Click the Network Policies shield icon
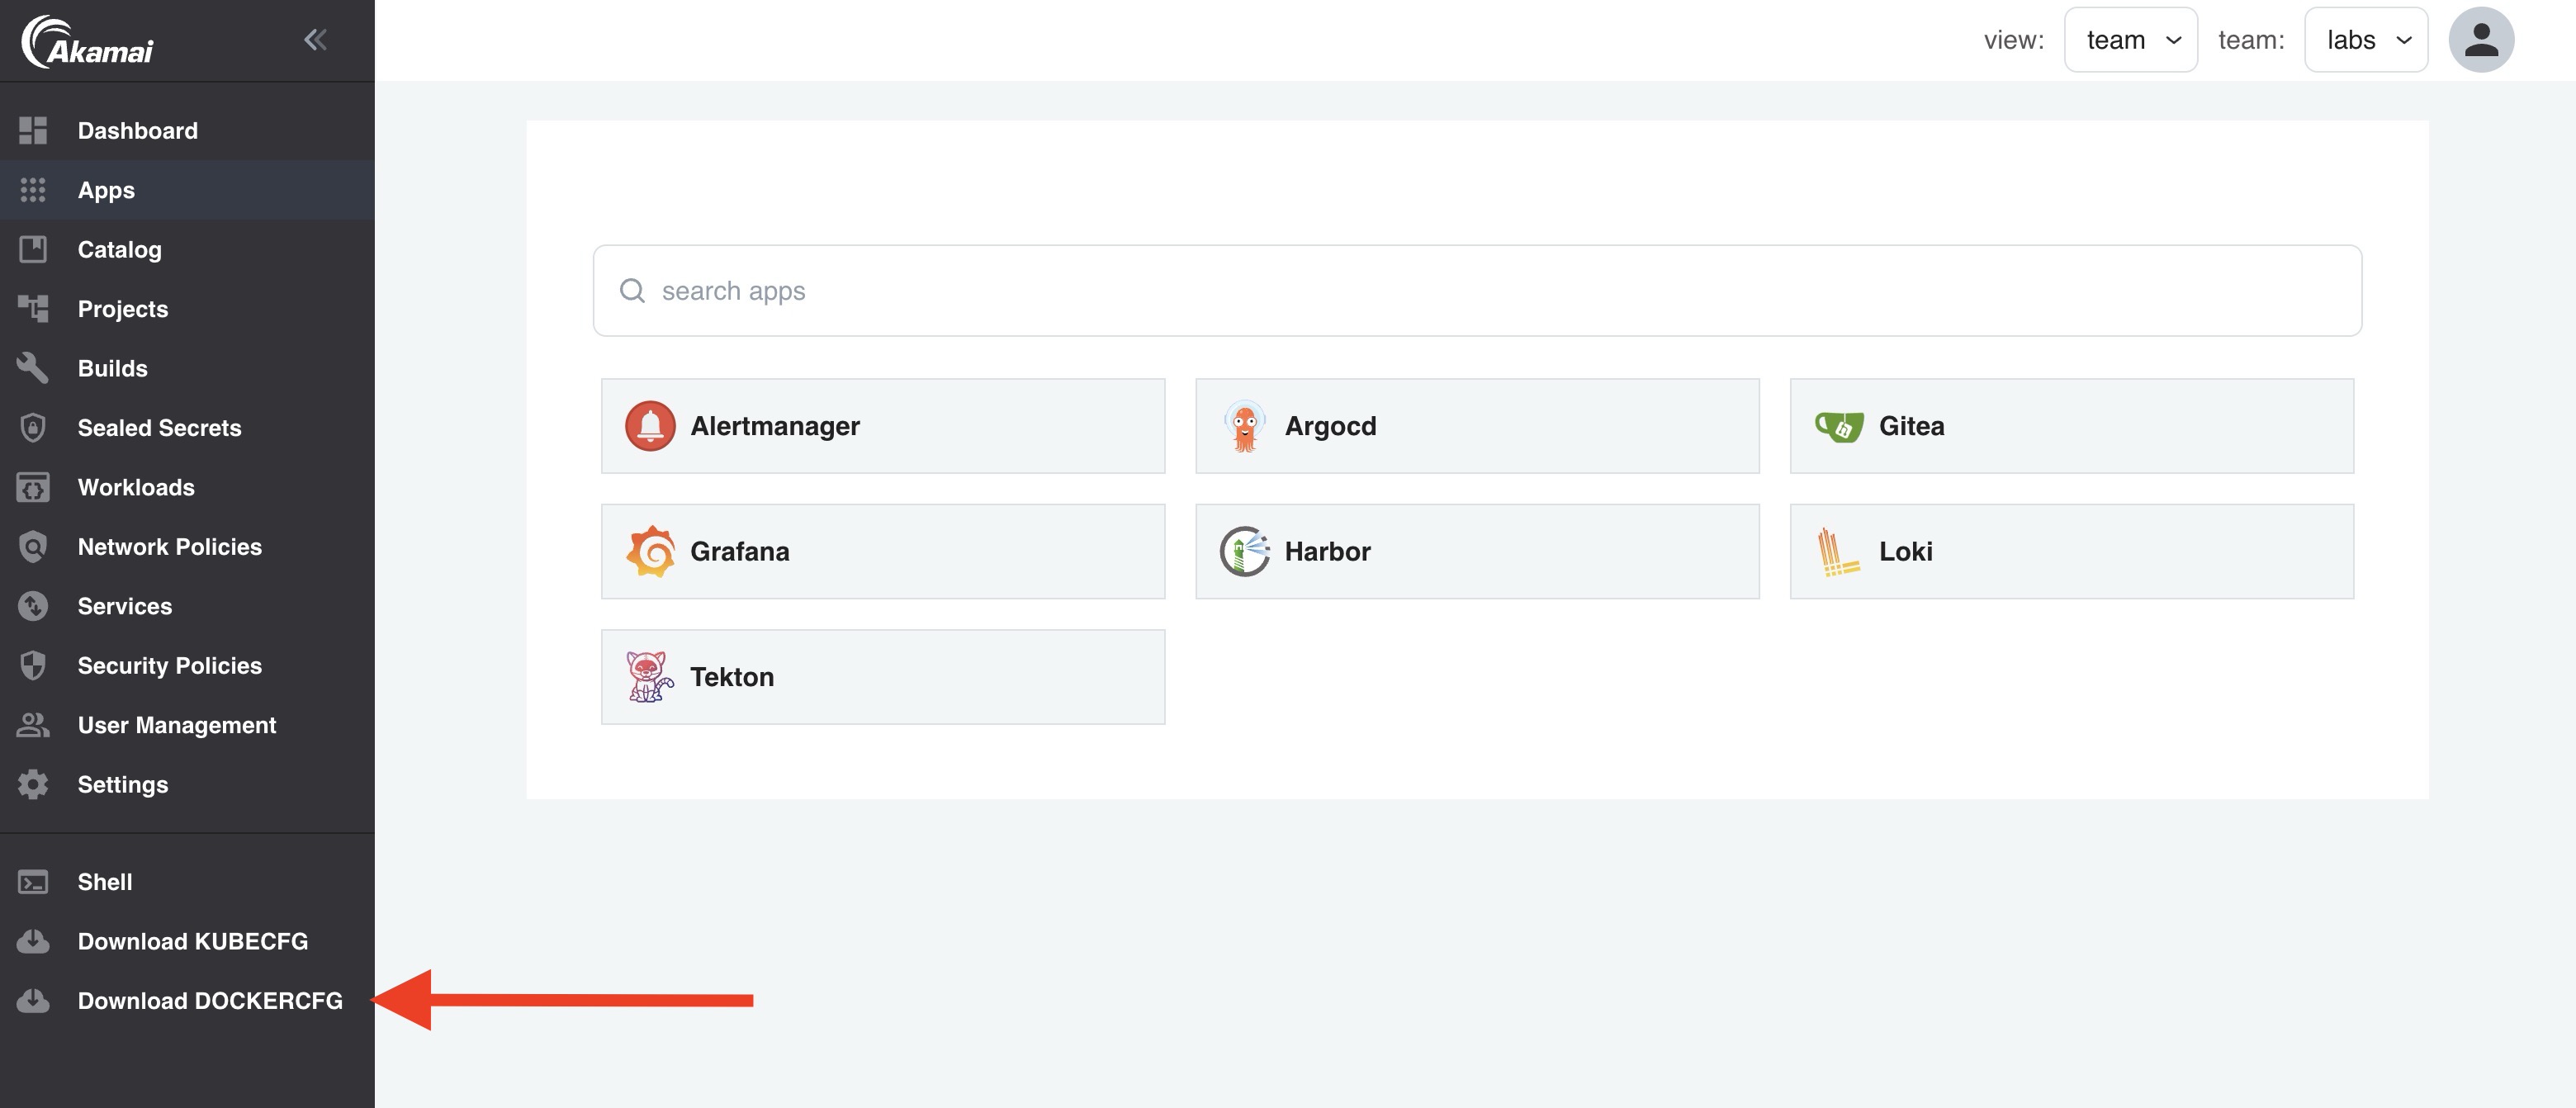Screen dimensions: 2576x1108 [33, 547]
